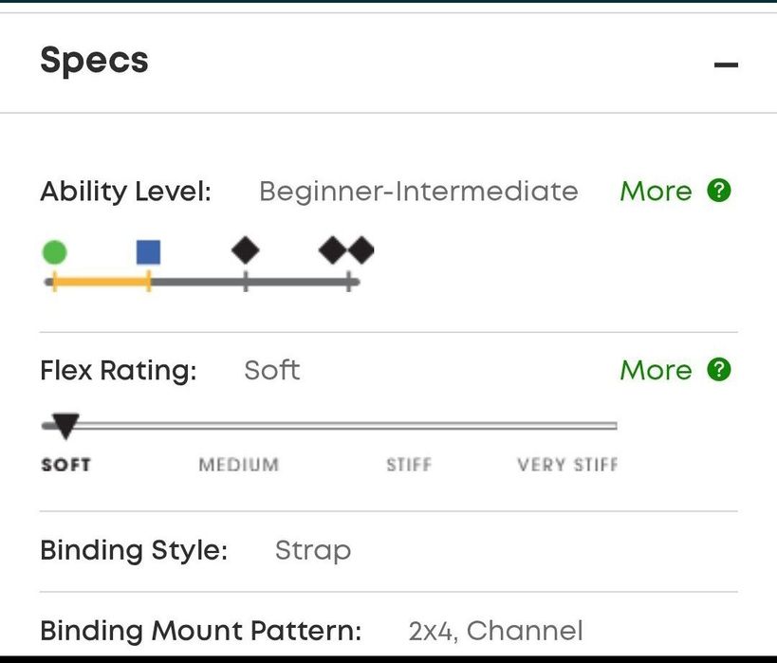Image resolution: width=777 pixels, height=663 pixels.
Task: Click the single black diamond icon
Action: 246,250
